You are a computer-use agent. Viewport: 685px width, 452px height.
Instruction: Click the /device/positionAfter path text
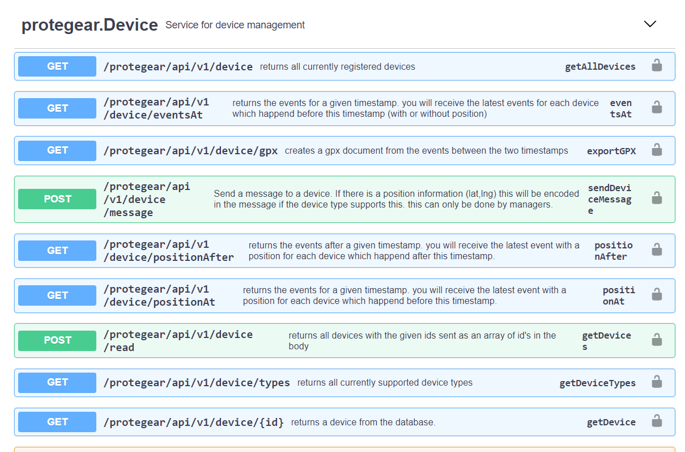tap(168, 251)
